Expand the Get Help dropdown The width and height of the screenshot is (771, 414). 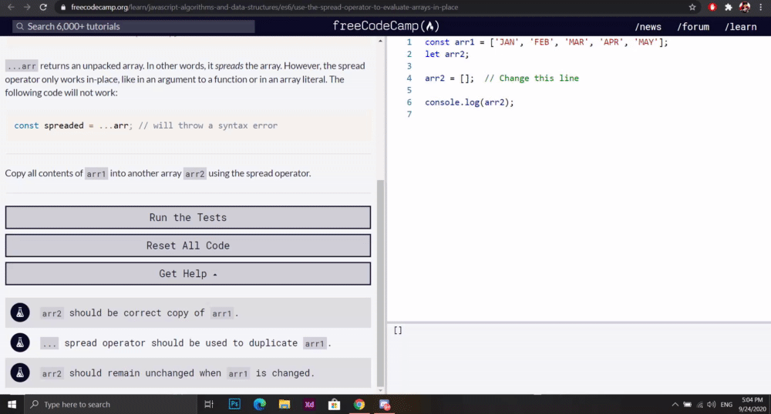pyautogui.click(x=188, y=274)
